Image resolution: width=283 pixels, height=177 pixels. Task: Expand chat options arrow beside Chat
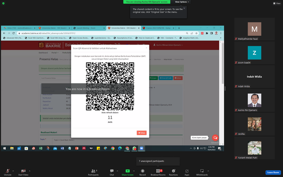point(117,171)
